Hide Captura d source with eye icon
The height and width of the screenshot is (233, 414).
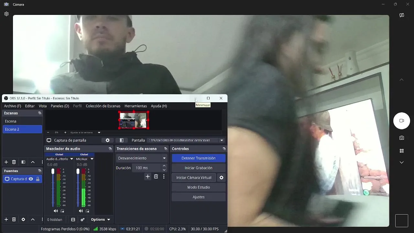(x=31, y=179)
